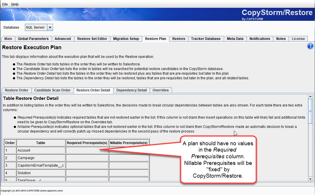Click order number 3 cell
The width and height of the screenshot is (315, 195).
point(10,165)
